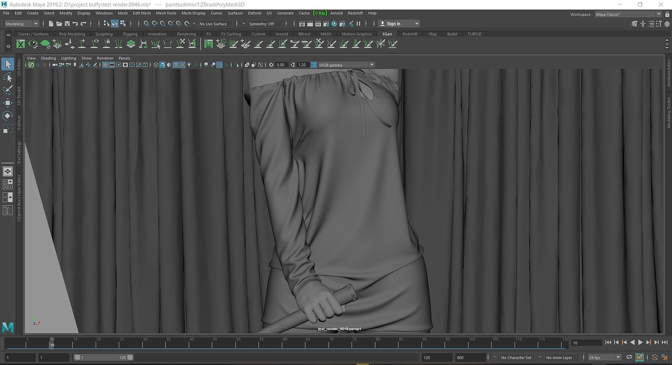
Task: Click the XGen preview eye shelf icon
Action: pyautogui.click(x=33, y=44)
